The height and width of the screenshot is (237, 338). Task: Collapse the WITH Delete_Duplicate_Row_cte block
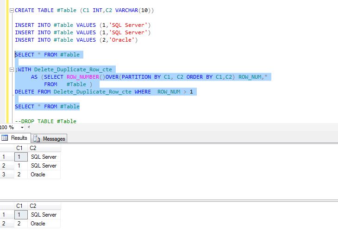(x=12, y=69)
